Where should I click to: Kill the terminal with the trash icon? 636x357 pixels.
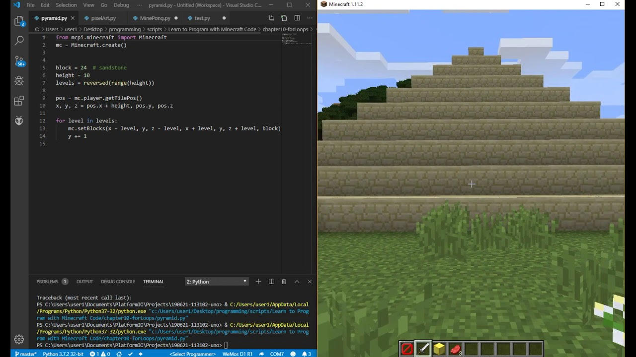click(x=284, y=281)
